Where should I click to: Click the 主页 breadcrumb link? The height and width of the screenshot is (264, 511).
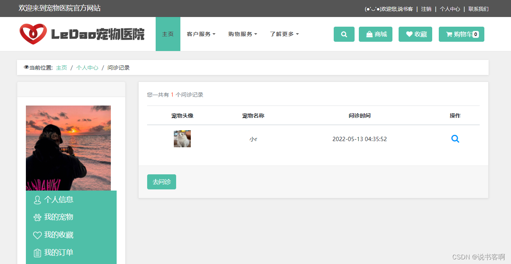61,68
